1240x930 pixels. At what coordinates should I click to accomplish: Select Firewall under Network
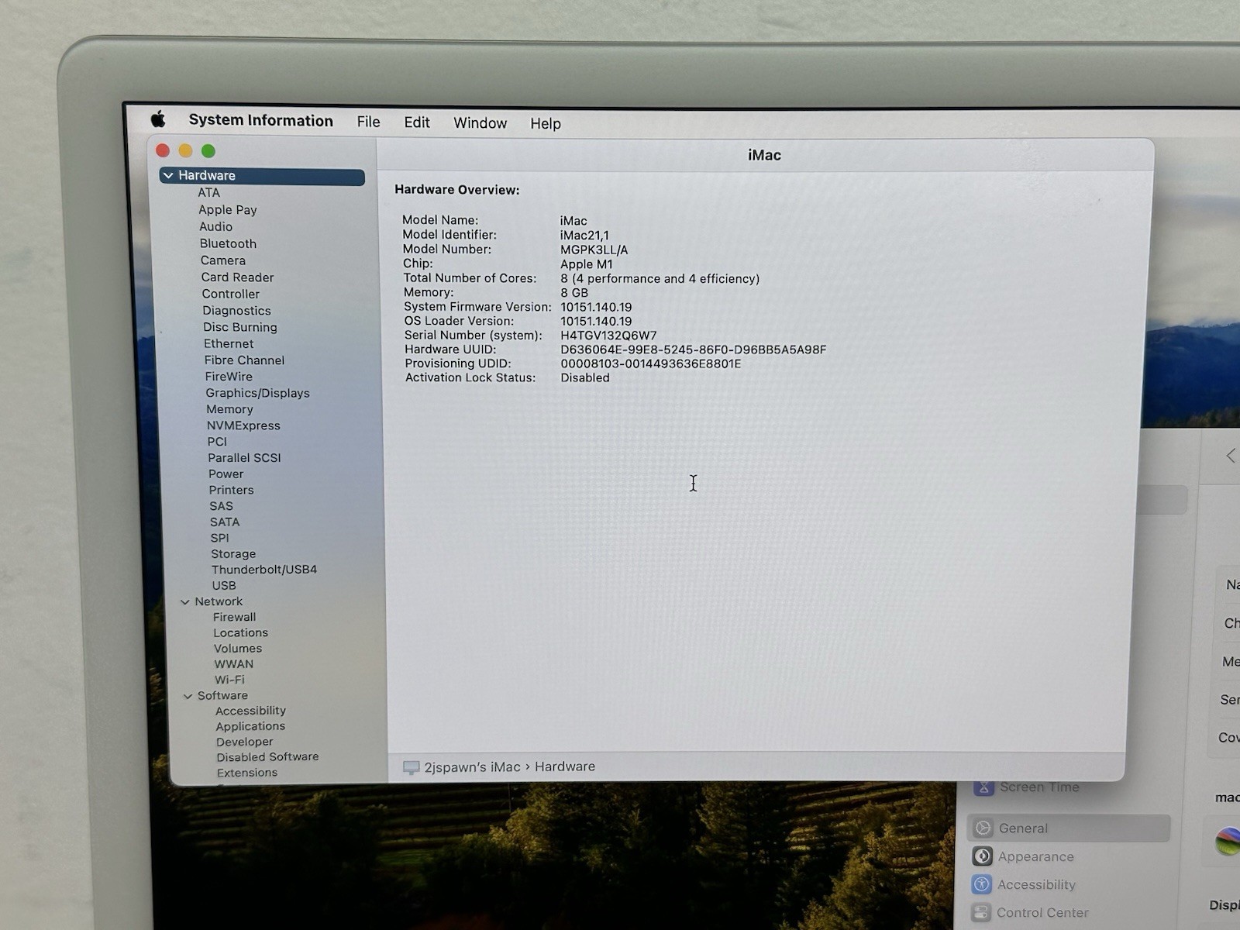tap(234, 618)
